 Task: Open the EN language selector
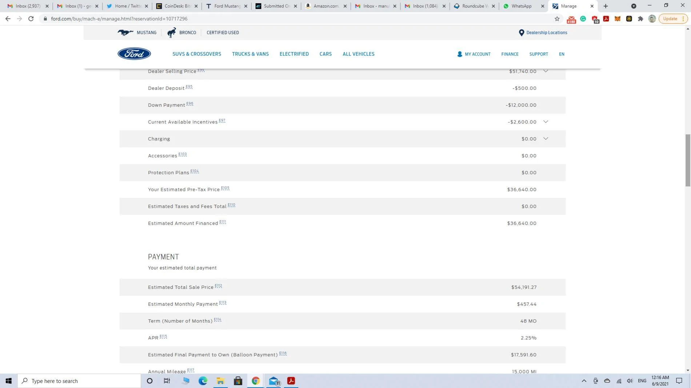[562, 54]
